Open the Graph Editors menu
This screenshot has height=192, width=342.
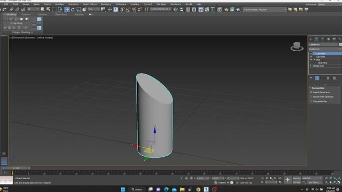90,4
